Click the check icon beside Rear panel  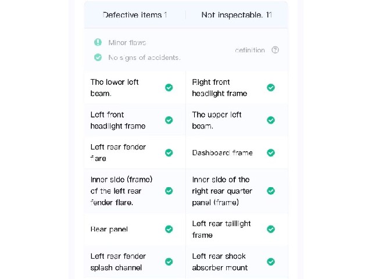point(169,229)
